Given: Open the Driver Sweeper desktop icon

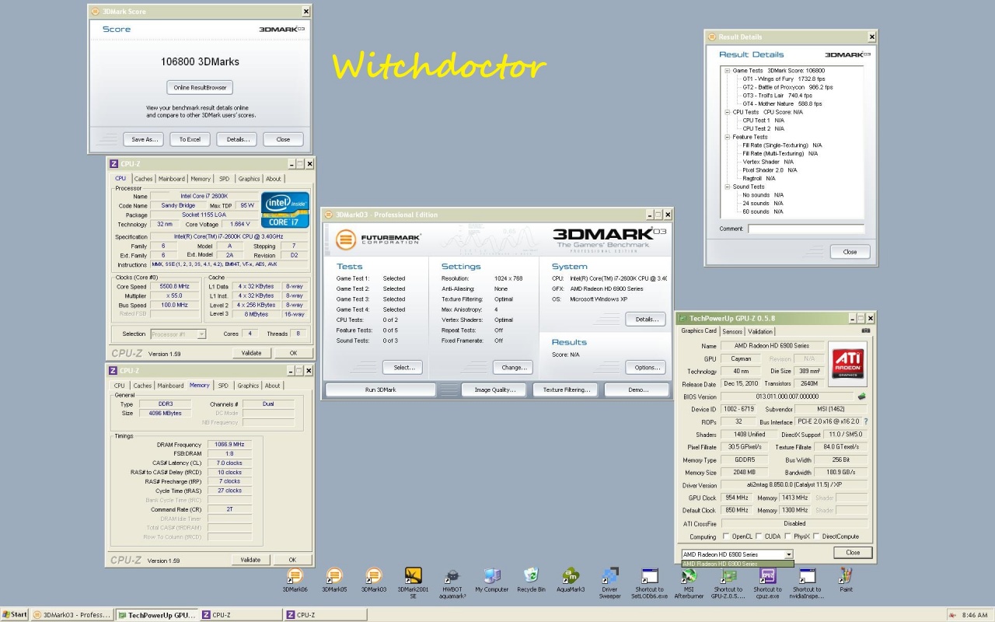Looking at the screenshot, I should pyautogui.click(x=609, y=576).
